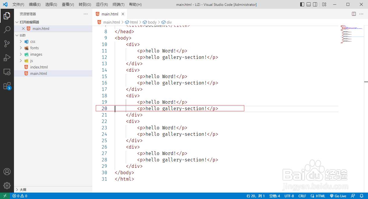The width and height of the screenshot is (368, 199).
Task: Open the Manage gear icon
Action: coord(7,185)
